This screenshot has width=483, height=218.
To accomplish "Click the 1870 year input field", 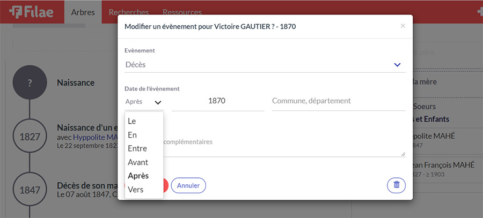I will coord(217,101).
